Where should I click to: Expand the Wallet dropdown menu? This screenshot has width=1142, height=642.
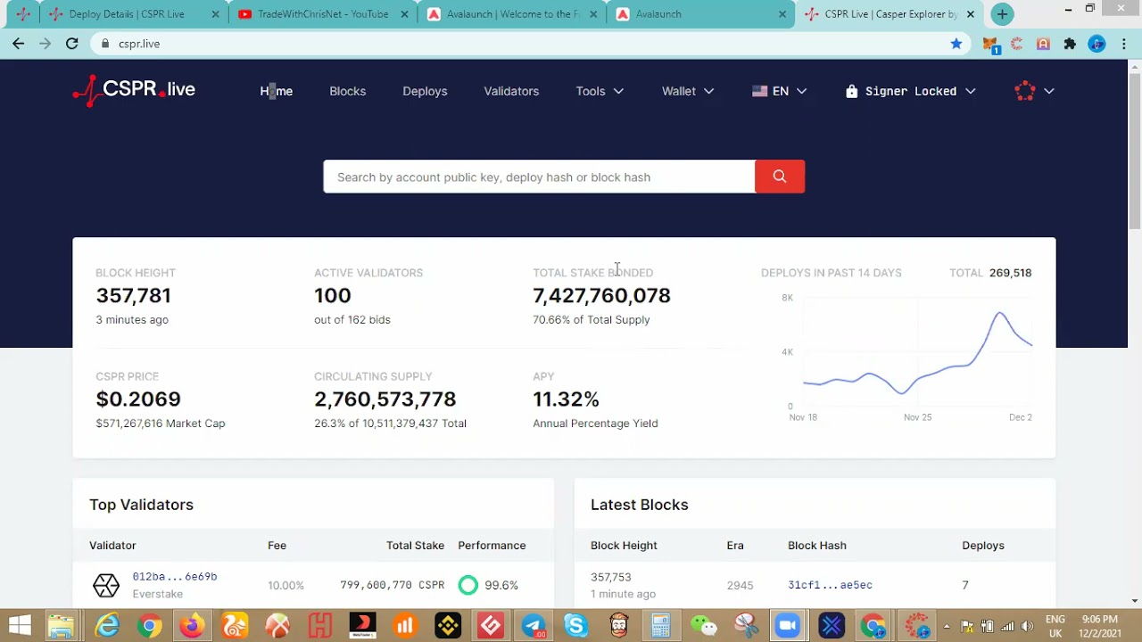pos(688,91)
